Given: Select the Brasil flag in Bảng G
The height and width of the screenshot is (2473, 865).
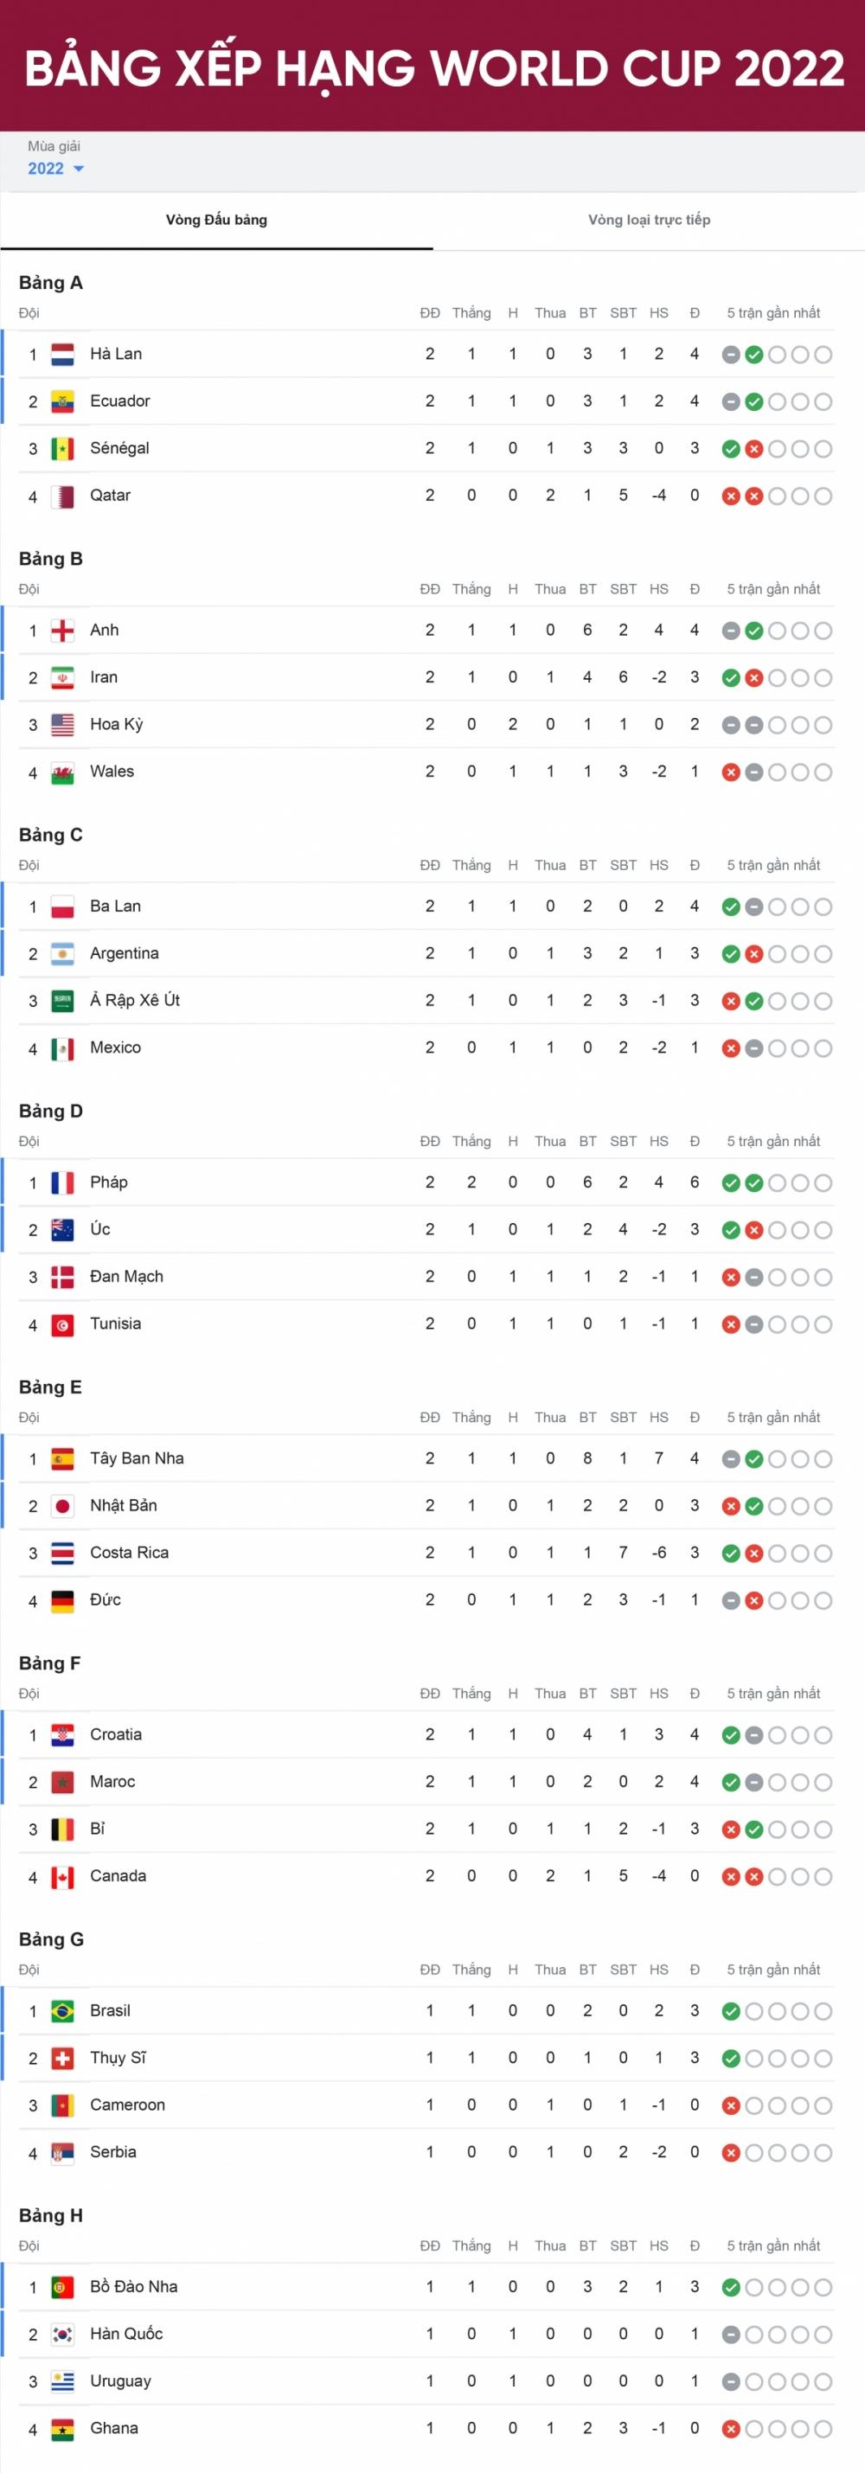Looking at the screenshot, I should (x=61, y=2010).
